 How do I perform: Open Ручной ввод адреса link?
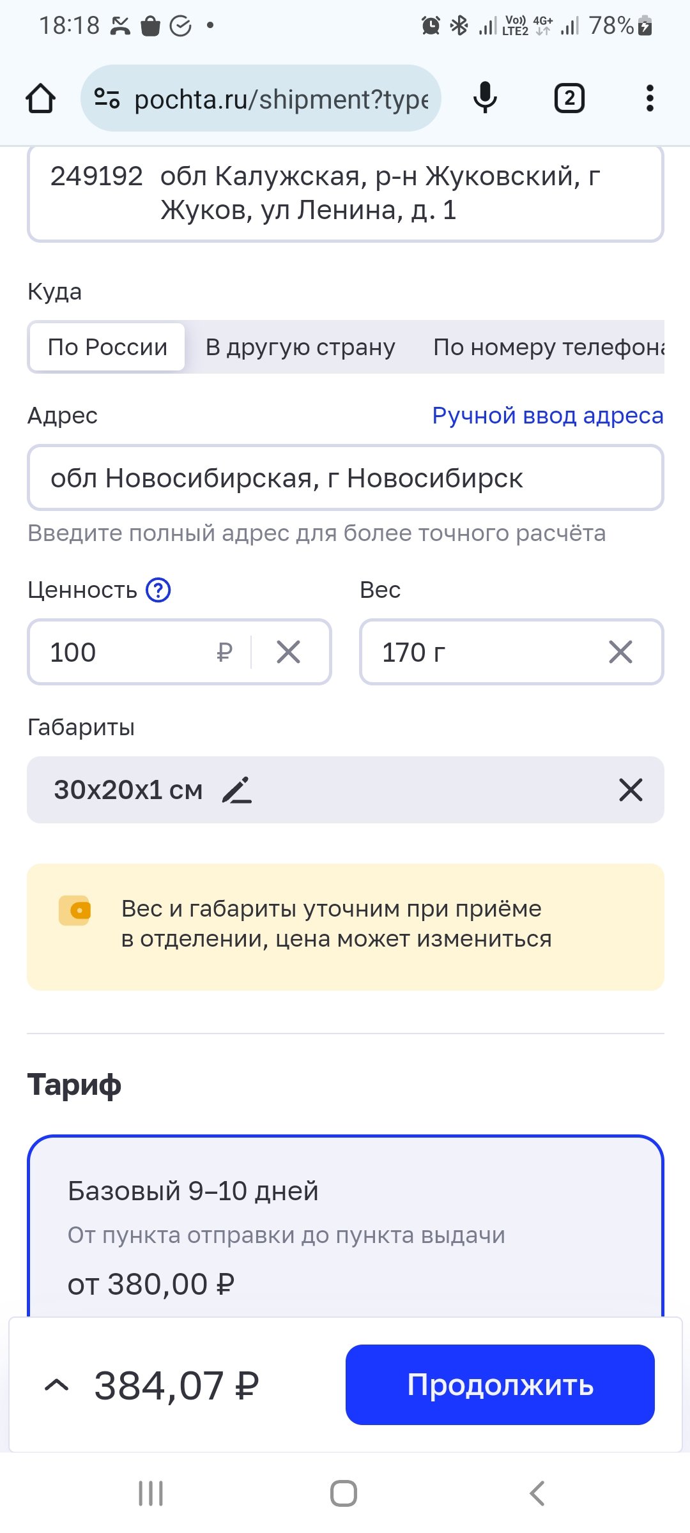[548, 416]
